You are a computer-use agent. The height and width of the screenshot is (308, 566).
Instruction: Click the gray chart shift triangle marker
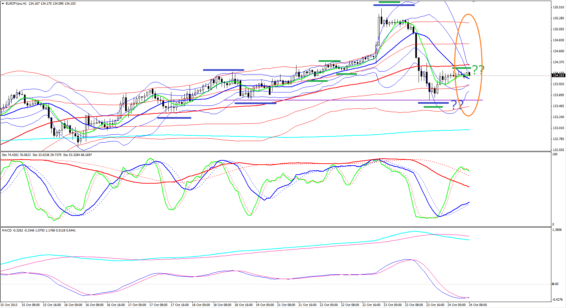pos(473,2)
